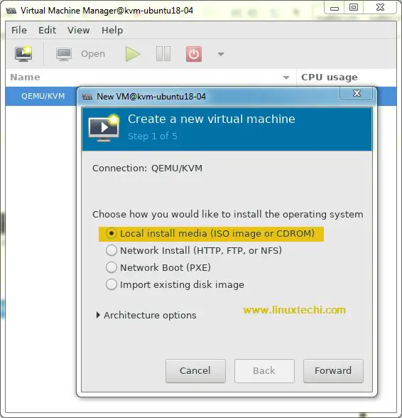Choose Network Install (HTTP, FTP, or NFS)
This screenshot has height=418, width=402.
[112, 250]
